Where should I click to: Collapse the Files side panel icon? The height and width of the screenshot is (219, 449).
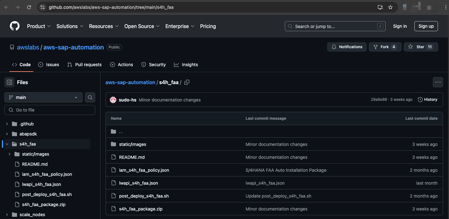[x=9, y=82]
